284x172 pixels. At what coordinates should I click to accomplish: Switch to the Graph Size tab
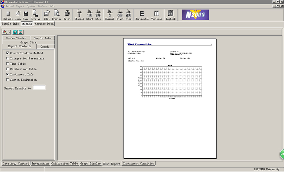point(28,42)
